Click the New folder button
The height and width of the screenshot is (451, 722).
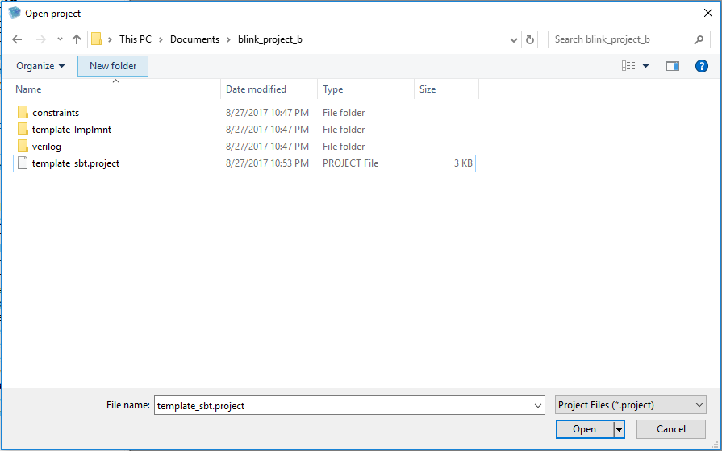[113, 66]
